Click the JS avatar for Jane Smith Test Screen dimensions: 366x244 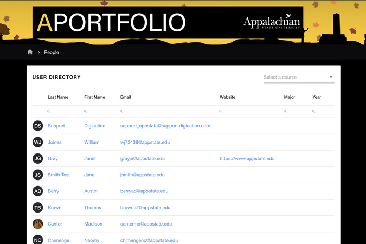[37, 175]
